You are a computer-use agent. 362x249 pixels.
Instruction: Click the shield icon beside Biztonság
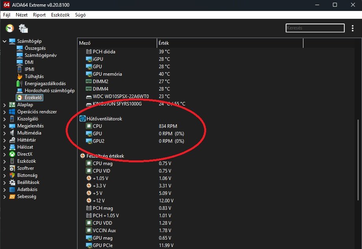coord(12,175)
